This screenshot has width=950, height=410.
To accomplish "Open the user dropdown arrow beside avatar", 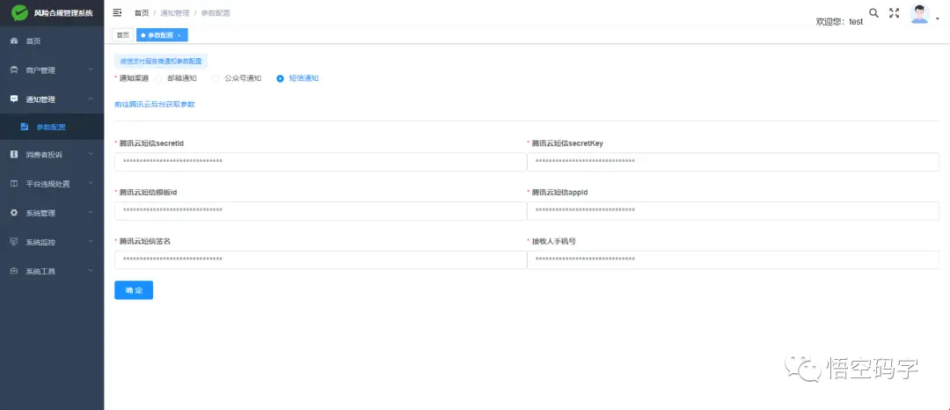I will point(938,19).
